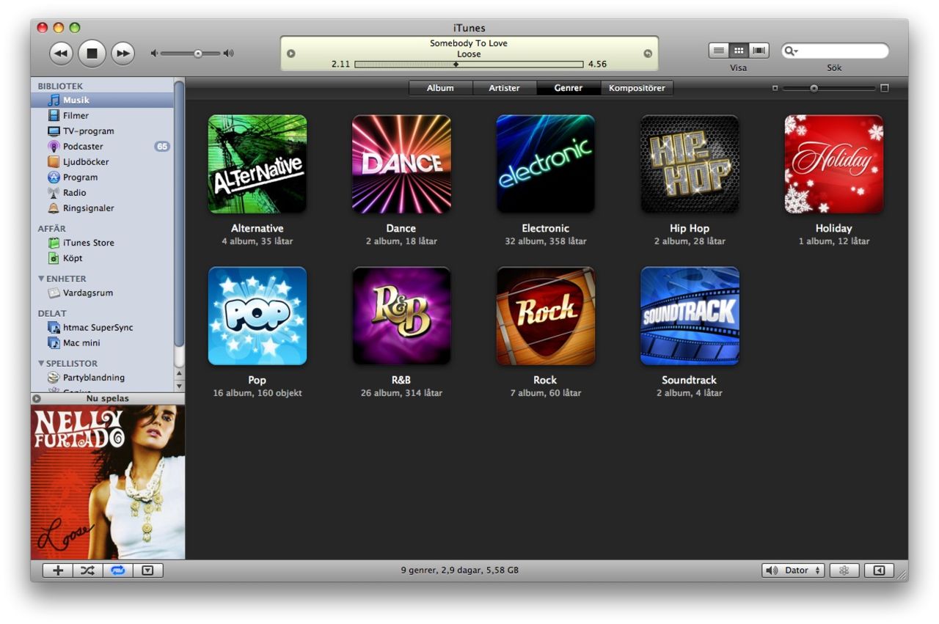This screenshot has height=624, width=939.
Task: Adjust the volume slider
Action: point(197,53)
